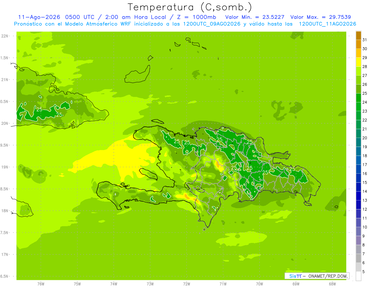Click the gray 6–7 legend swatch

tap(358, 258)
